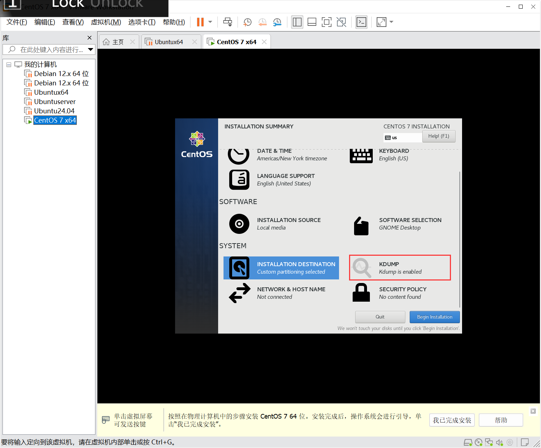The height and width of the screenshot is (448, 541).
Task: Open the 查看(V) menu
Action: tap(73, 22)
